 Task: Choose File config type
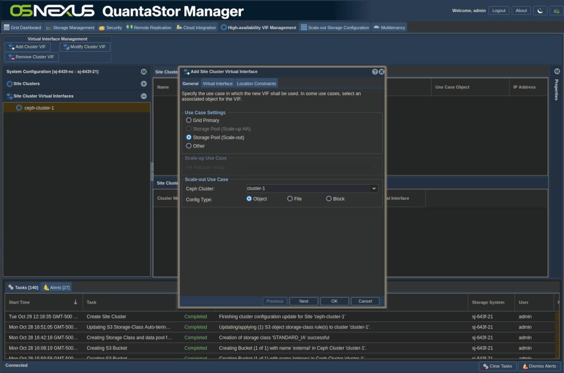coord(290,199)
